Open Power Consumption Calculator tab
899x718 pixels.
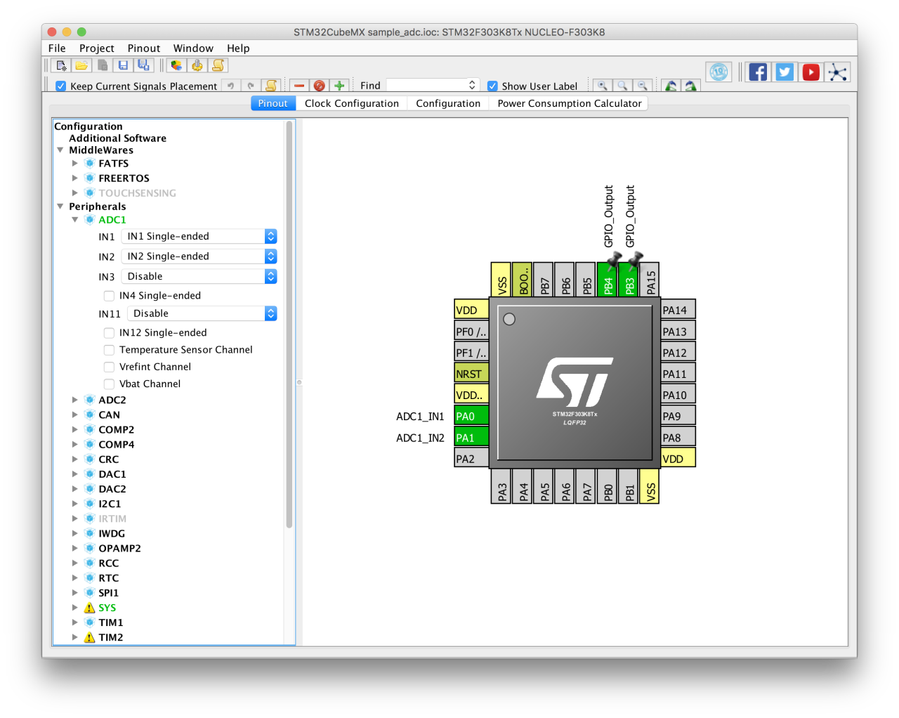pos(570,103)
